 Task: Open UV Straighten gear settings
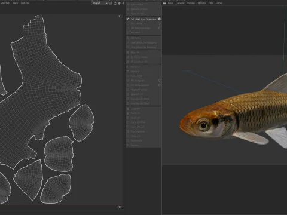159,81
